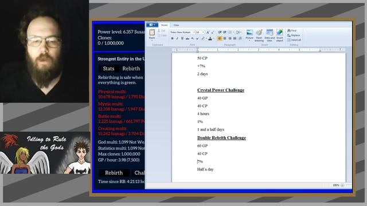
Task: Click the Double Rebirth Challenge heading
Action: [222, 138]
